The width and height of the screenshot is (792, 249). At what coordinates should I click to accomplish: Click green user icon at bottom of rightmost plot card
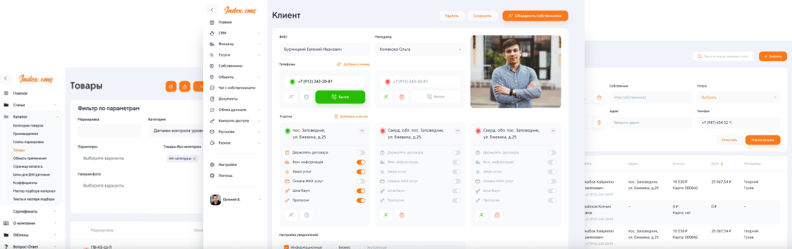[x=481, y=215]
